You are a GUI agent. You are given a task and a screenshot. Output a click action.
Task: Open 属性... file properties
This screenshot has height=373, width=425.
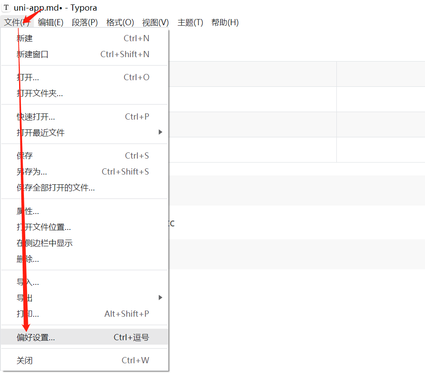pyautogui.click(x=85, y=211)
